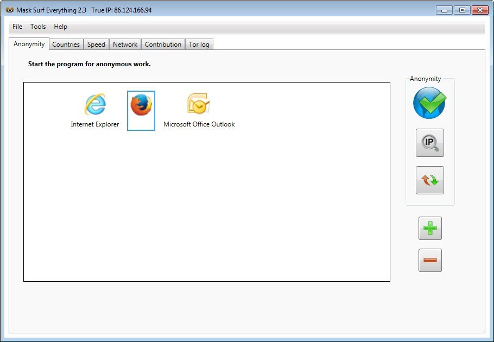Change identity with the orange-green arrows button
This screenshot has height=342, width=494.
(x=430, y=180)
